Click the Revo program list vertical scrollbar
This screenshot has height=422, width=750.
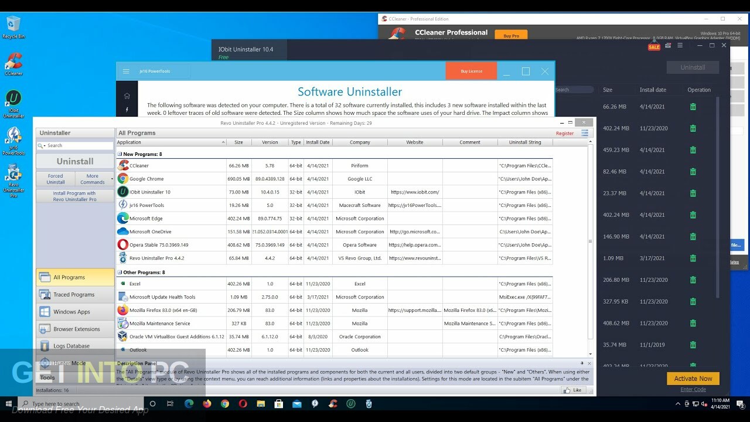pos(591,241)
